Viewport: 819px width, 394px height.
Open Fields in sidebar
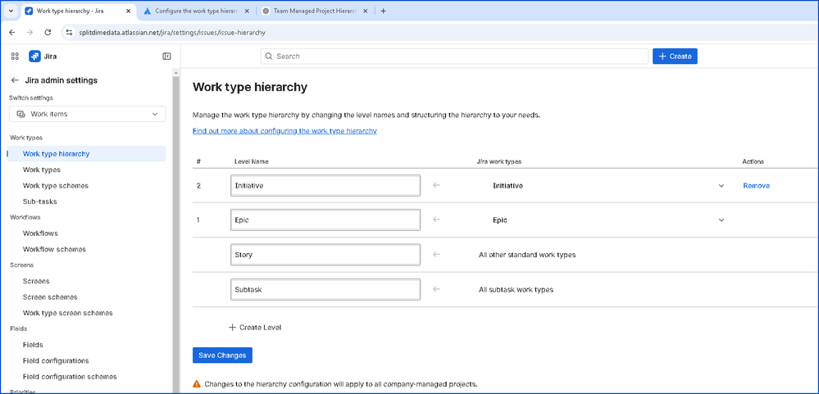(x=33, y=344)
